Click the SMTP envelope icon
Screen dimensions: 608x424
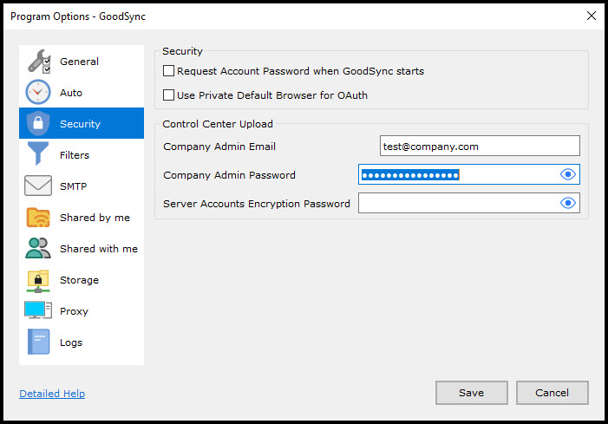(38, 186)
